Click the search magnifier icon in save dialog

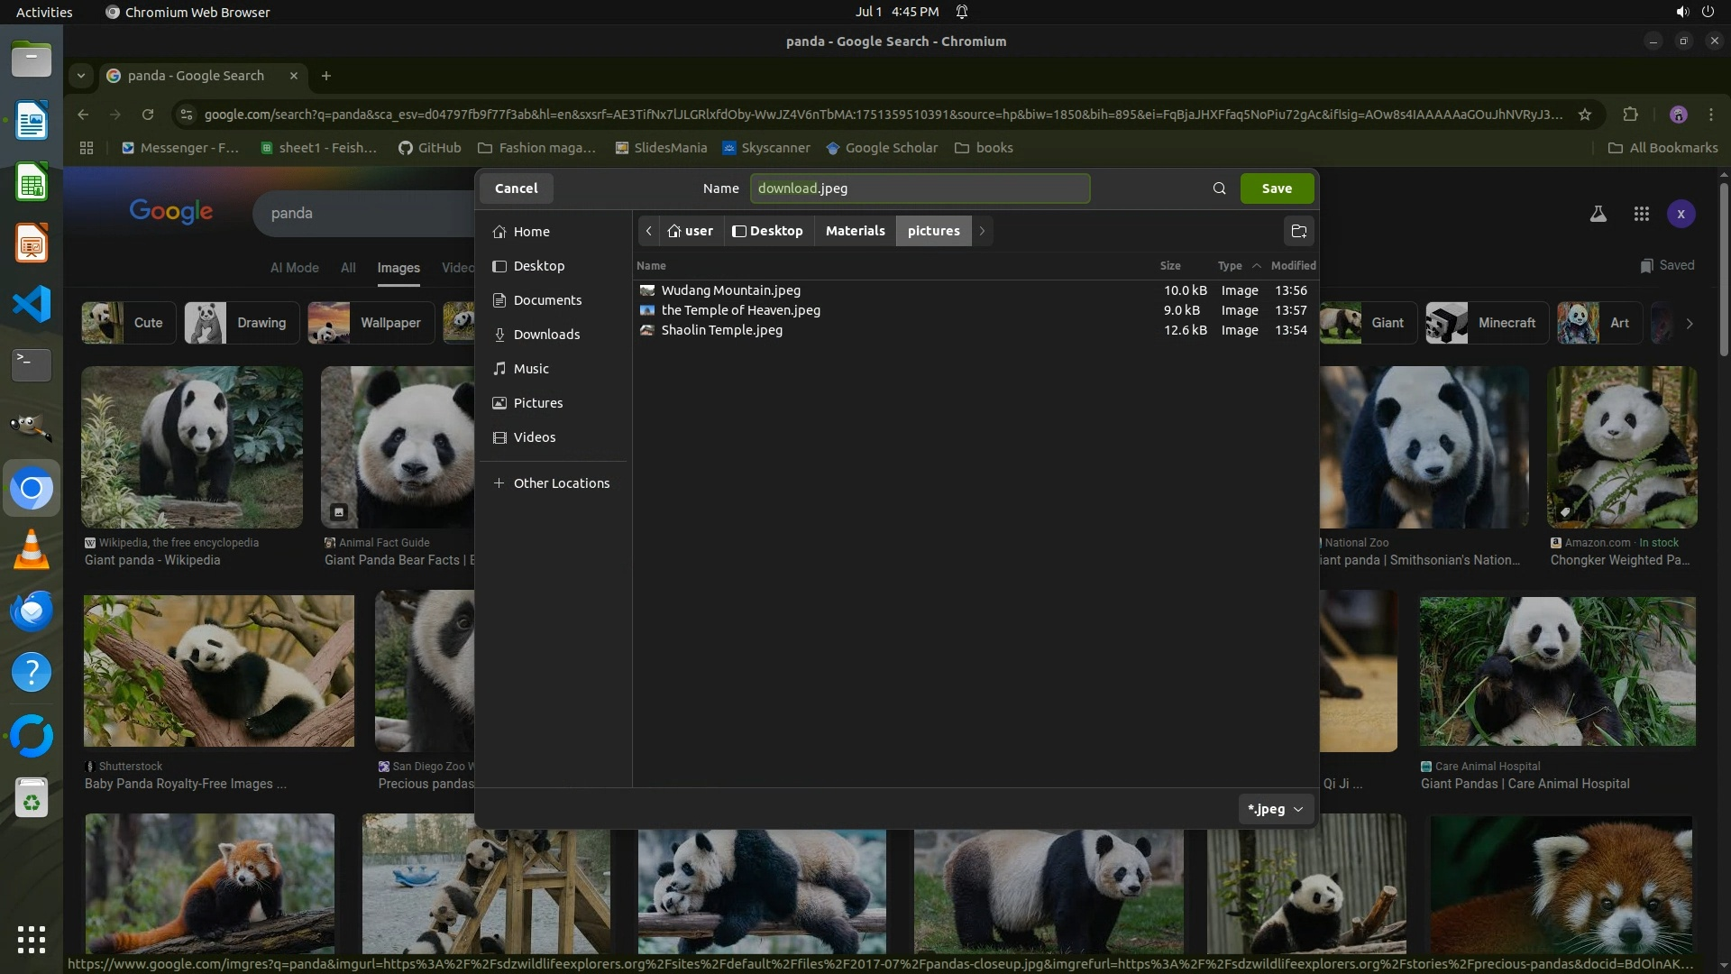pos(1219,188)
